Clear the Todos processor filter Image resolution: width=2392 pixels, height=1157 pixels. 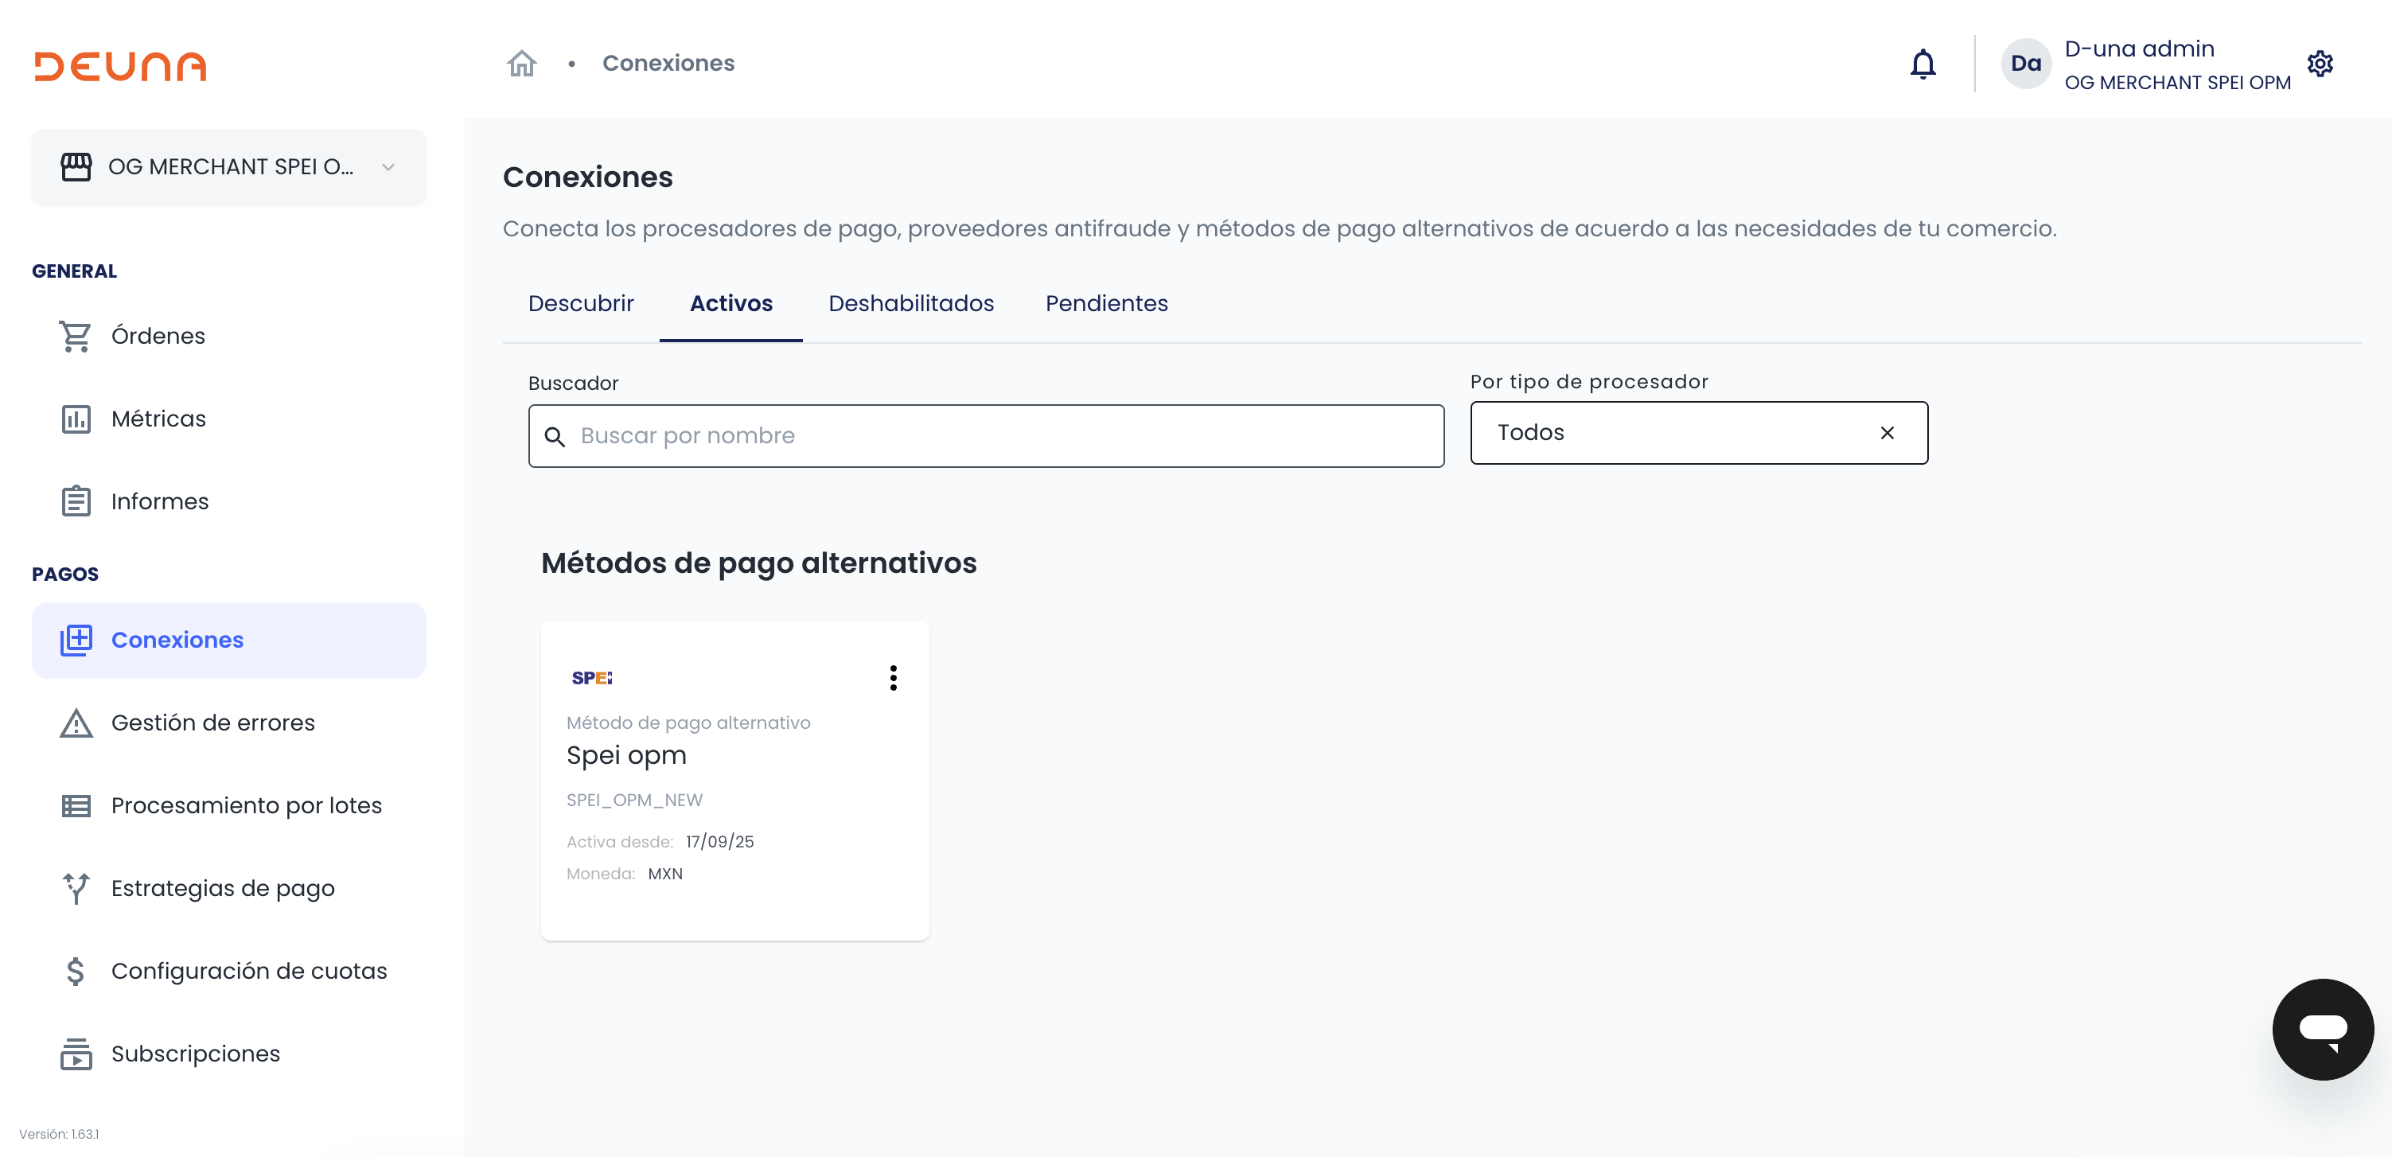click(x=1886, y=433)
